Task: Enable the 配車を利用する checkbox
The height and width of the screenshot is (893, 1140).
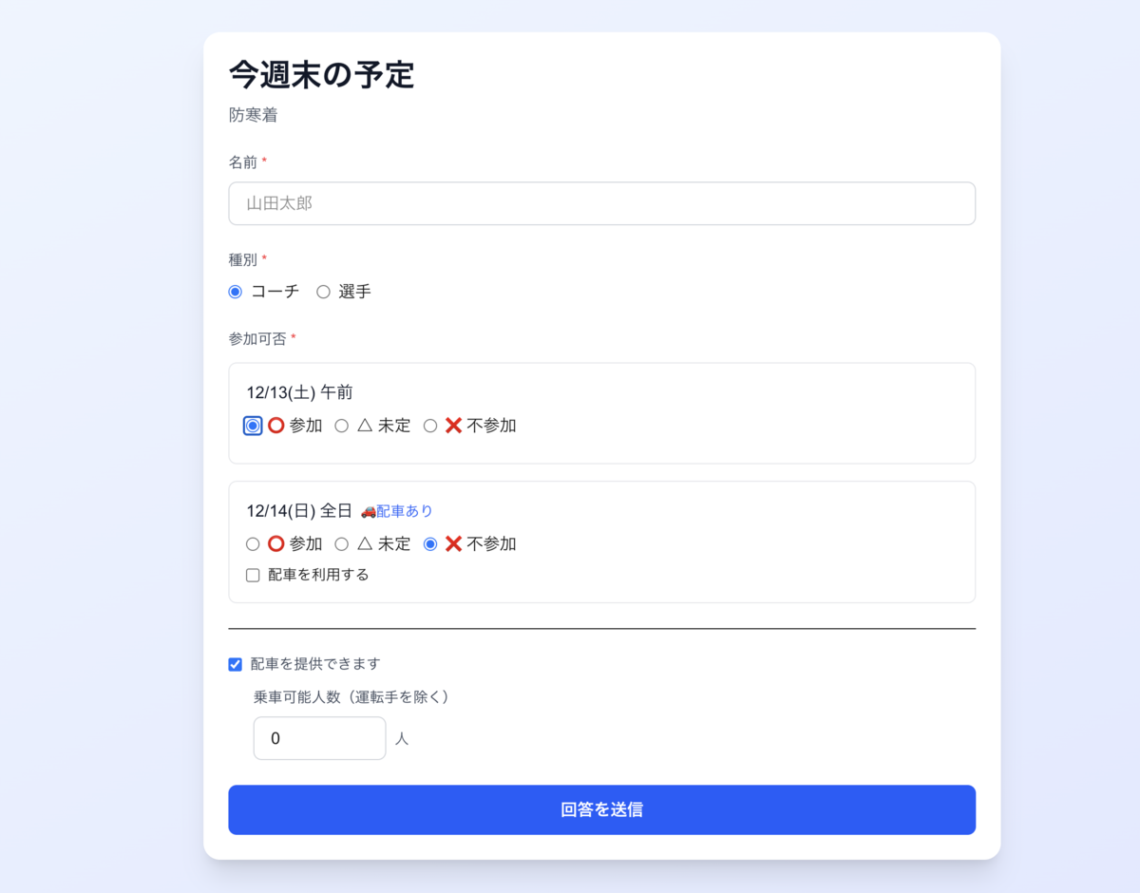Action: (x=253, y=575)
